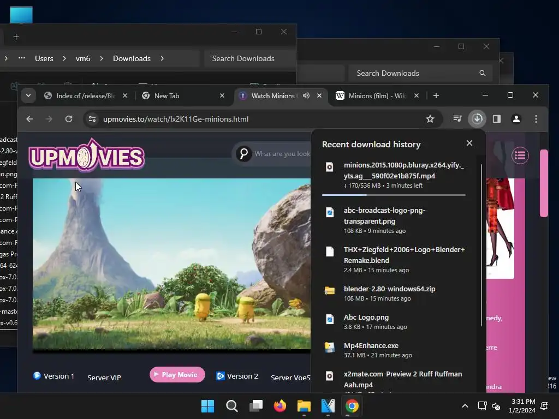Click the Chrome downloads toolbar icon

point(477,118)
